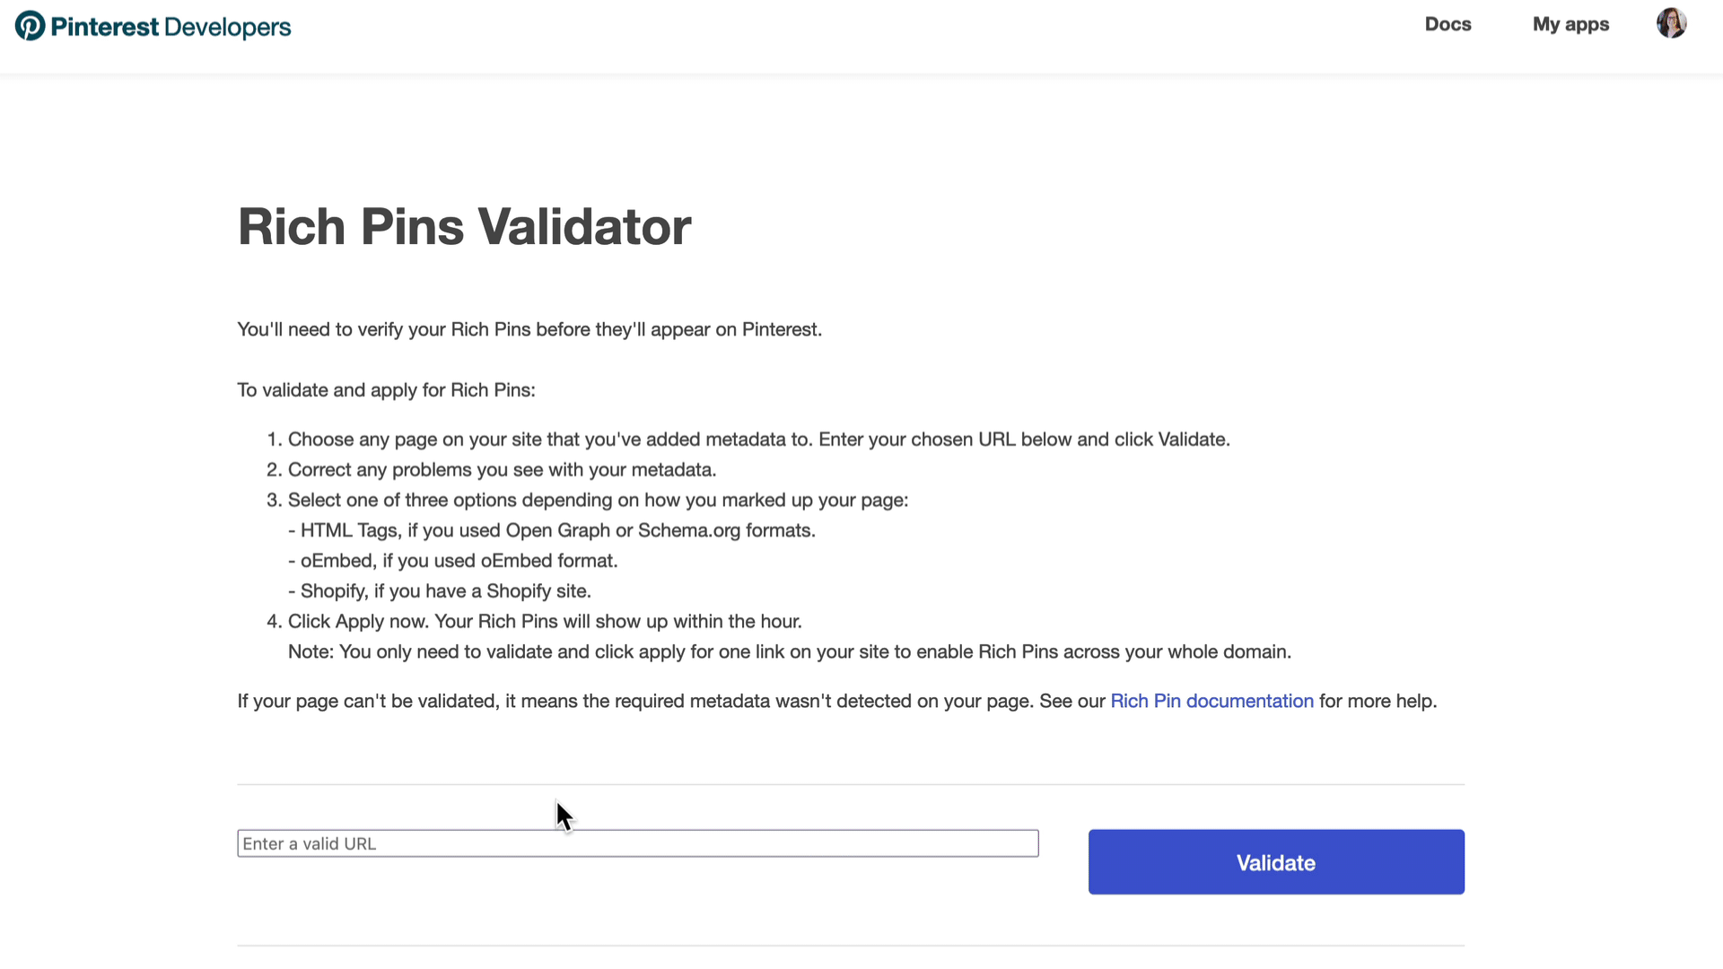Click the Pinterest Developers wordmark
Image resolution: width=1723 pixels, height=969 pixels.
click(x=171, y=27)
